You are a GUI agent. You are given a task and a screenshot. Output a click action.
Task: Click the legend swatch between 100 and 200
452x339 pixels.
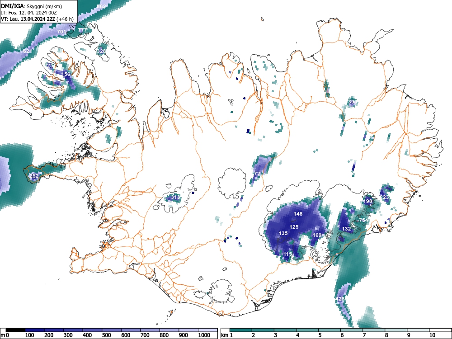pos(35,330)
